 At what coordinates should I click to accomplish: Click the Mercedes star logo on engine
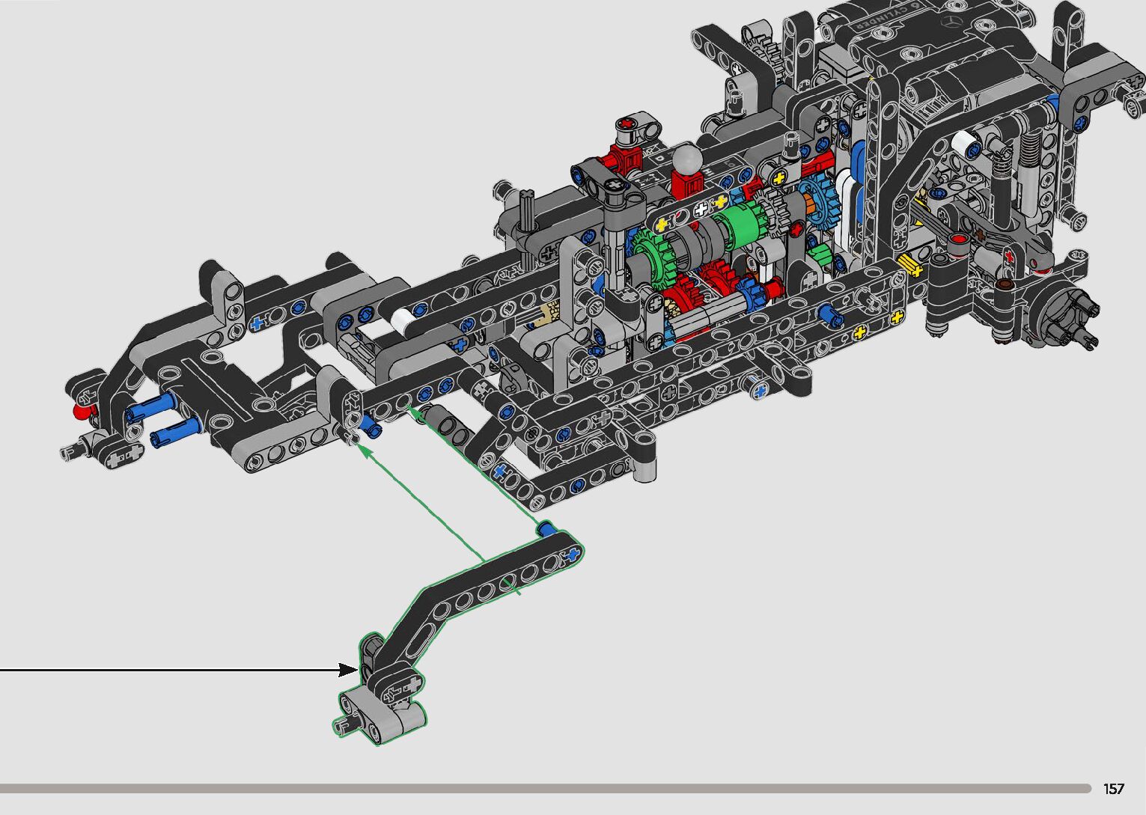click(x=953, y=22)
